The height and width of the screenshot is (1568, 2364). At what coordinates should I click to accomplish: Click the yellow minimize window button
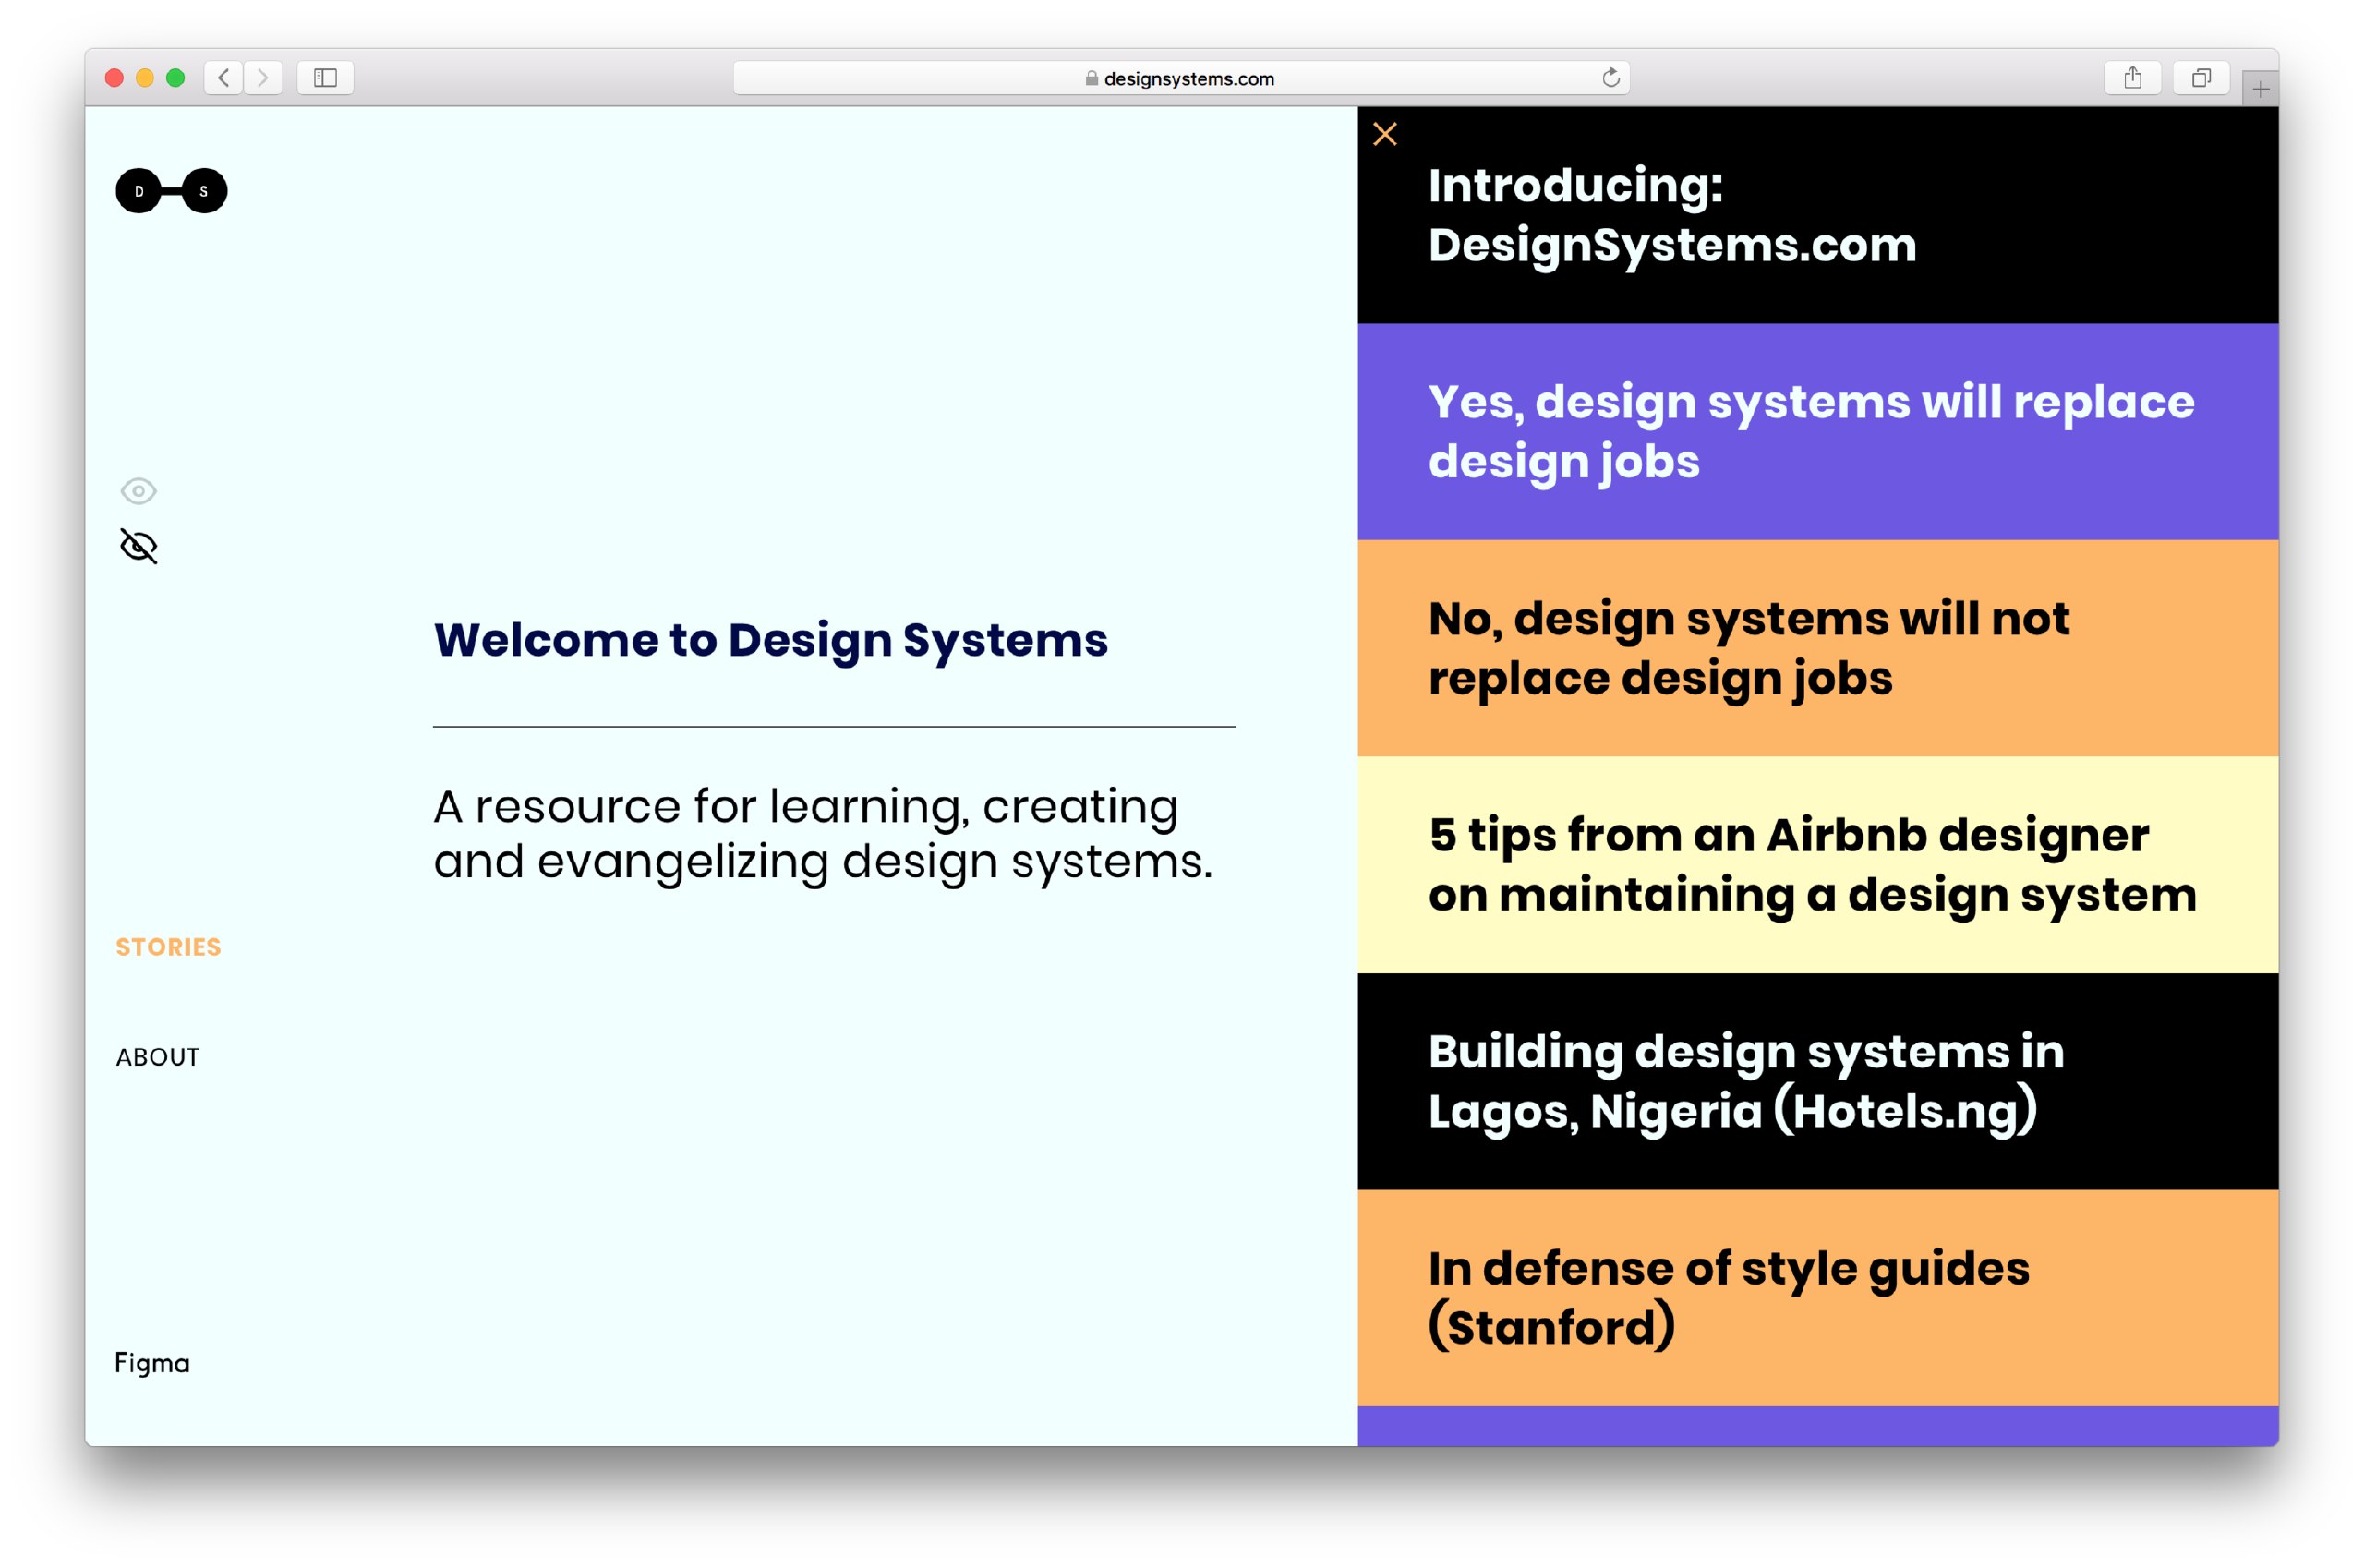point(145,78)
